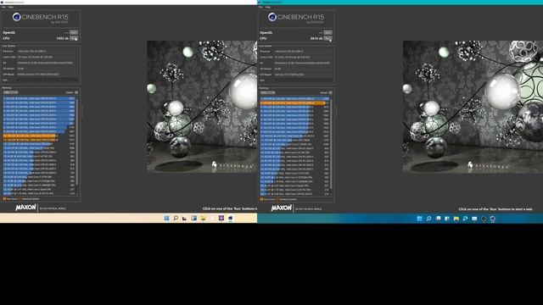543x305 pixels.
Task: Select the 1432 cb CPU score in the left window
Action: click(62, 38)
